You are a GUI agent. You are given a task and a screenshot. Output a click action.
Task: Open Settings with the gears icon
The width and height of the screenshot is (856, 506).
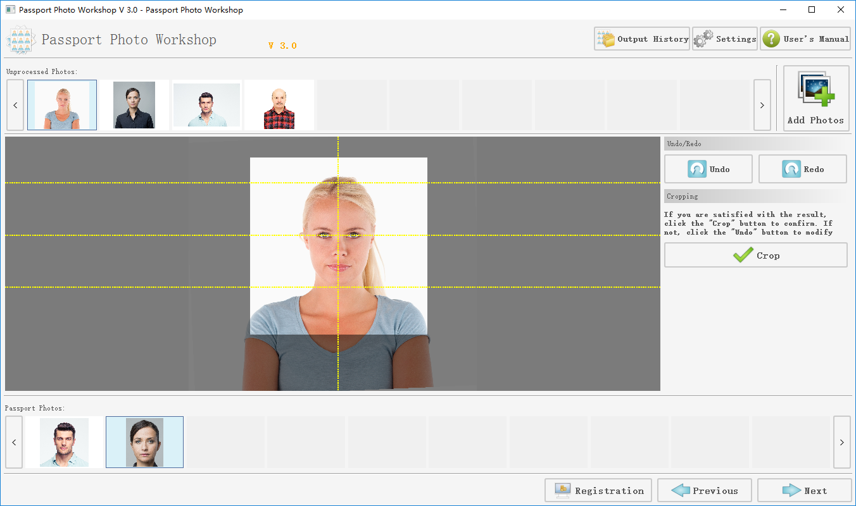724,39
